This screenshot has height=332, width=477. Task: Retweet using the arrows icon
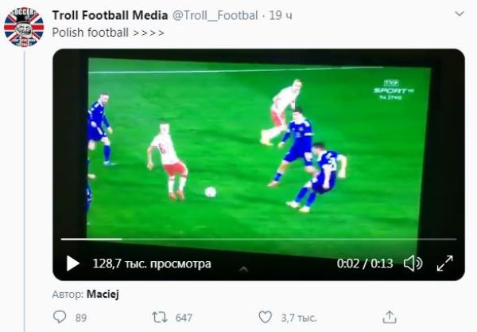point(158,317)
